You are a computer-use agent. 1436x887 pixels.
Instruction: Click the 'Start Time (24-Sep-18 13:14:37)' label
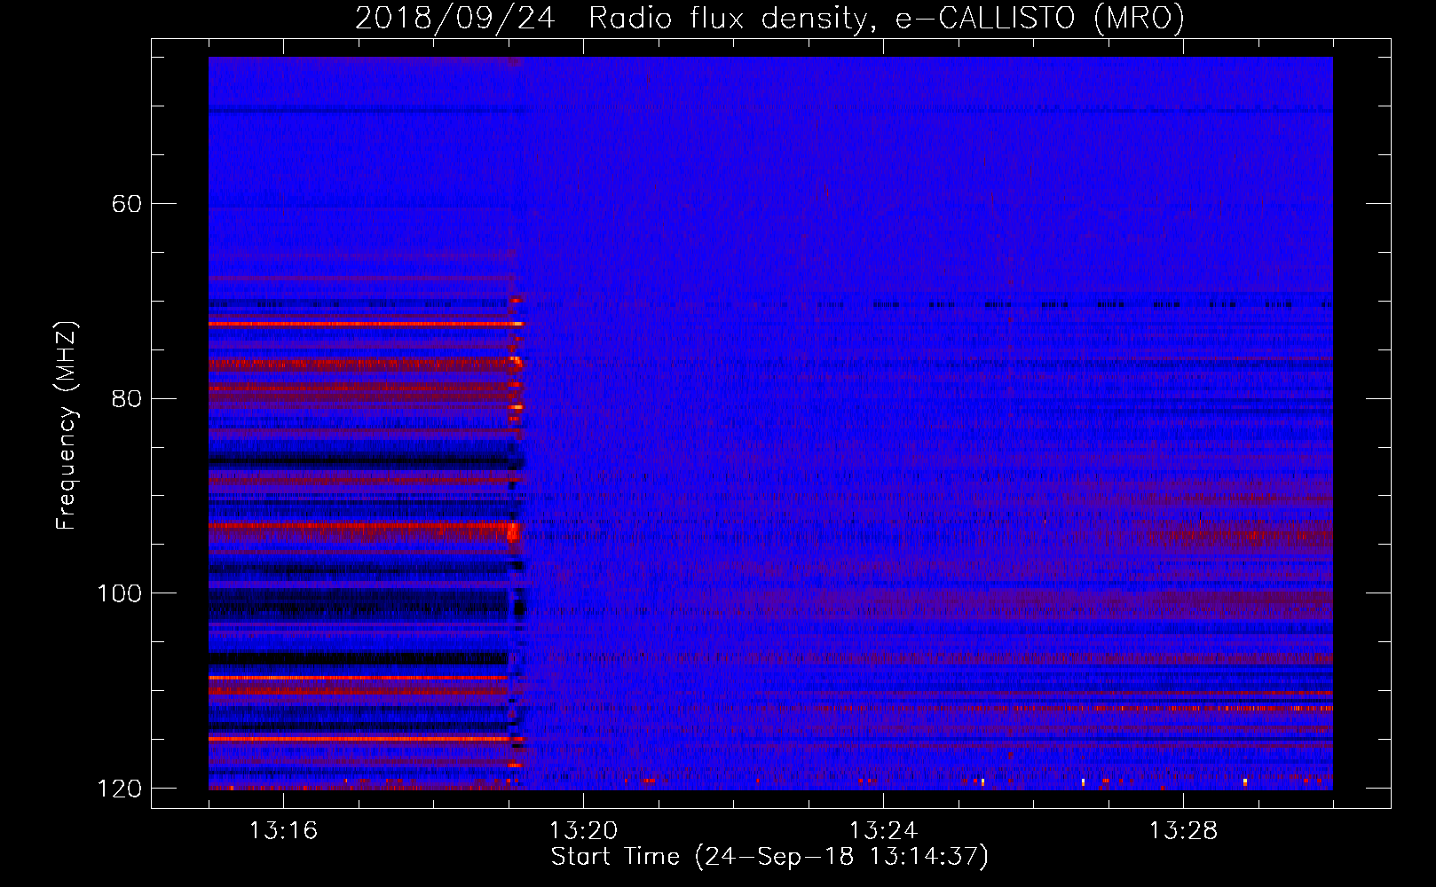(x=769, y=857)
